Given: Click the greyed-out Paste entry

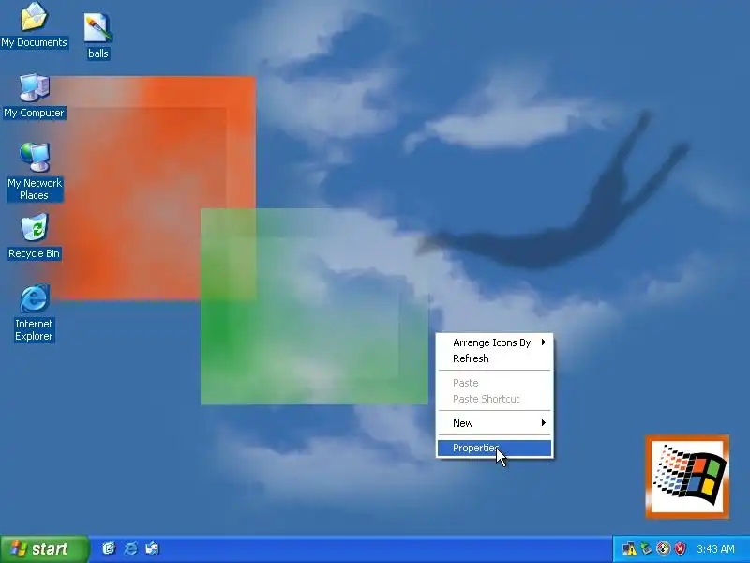Looking at the screenshot, I should [495, 383].
